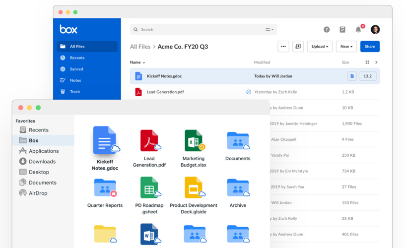The image size is (404, 248).
Task: Select Downloads in Finder Favorites
Action: (42, 162)
